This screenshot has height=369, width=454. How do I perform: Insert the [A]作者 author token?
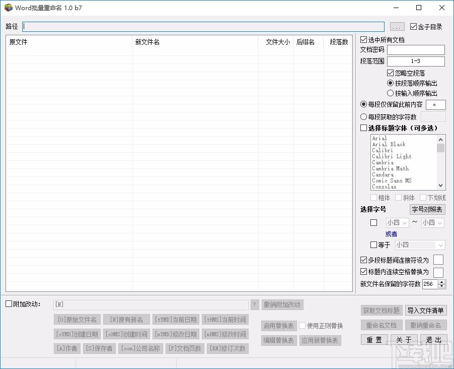[x=67, y=348]
